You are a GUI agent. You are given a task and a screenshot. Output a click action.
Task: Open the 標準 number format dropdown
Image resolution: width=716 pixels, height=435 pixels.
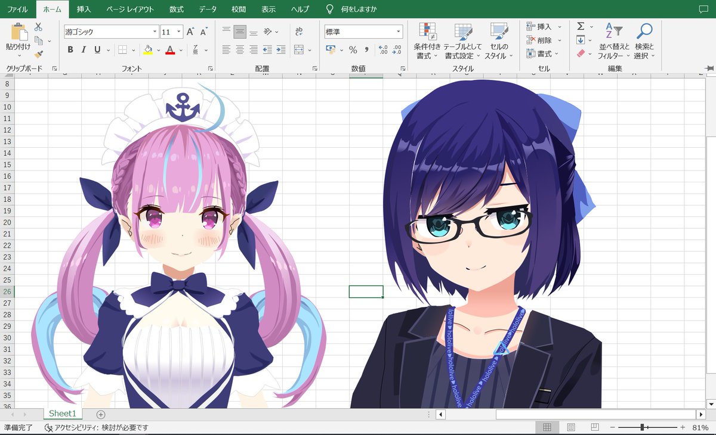(399, 32)
